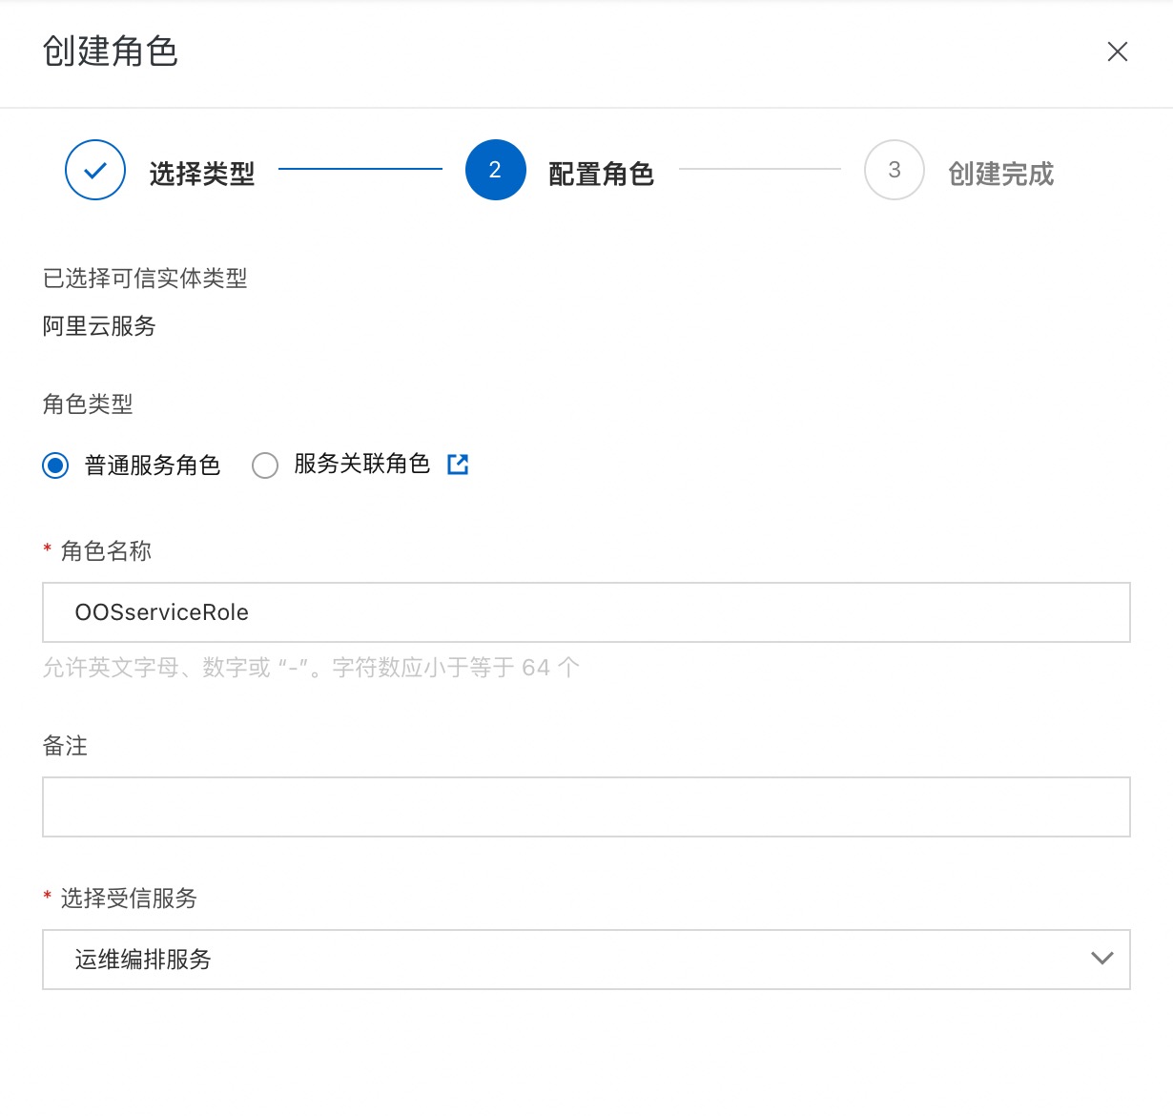Open the 选择受信服务 dropdown
The image size is (1173, 1116).
586,960
